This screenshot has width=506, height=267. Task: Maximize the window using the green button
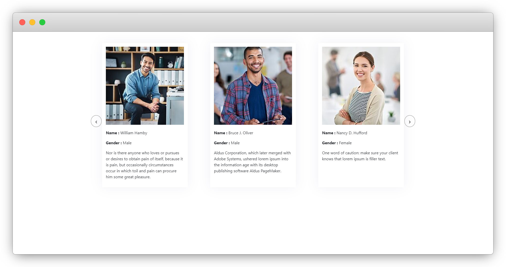tap(42, 22)
